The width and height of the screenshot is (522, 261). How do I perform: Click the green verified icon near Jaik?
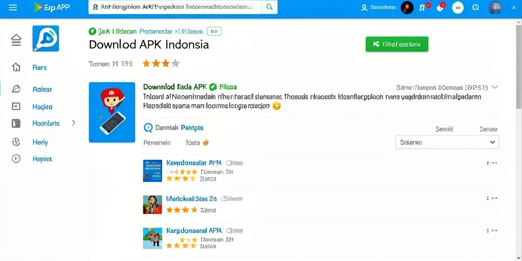pyautogui.click(x=92, y=31)
